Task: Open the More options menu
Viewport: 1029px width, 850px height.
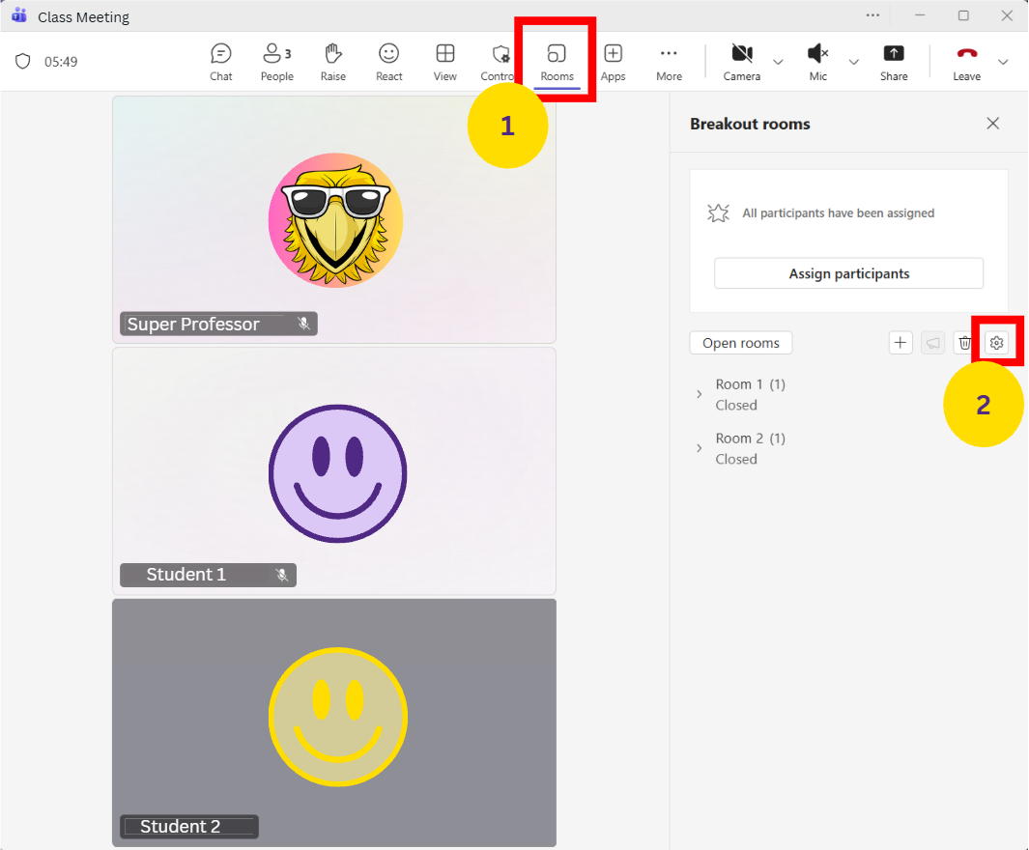Action: click(x=669, y=61)
